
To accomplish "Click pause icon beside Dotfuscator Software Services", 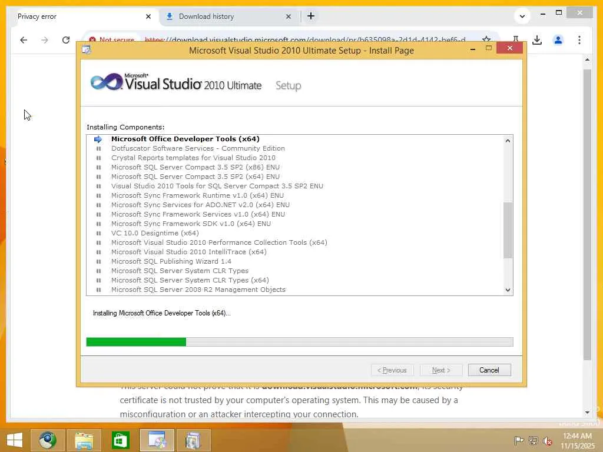I will tap(98, 148).
